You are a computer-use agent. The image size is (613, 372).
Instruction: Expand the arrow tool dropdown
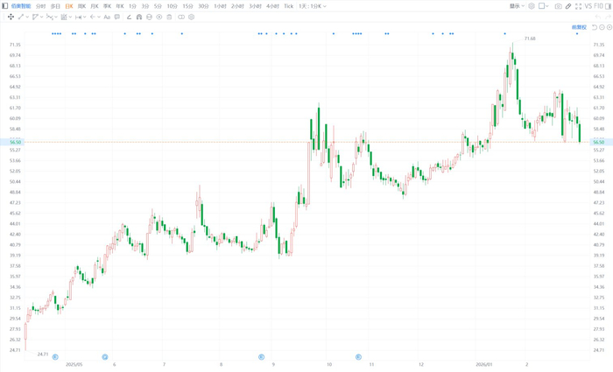99,18
